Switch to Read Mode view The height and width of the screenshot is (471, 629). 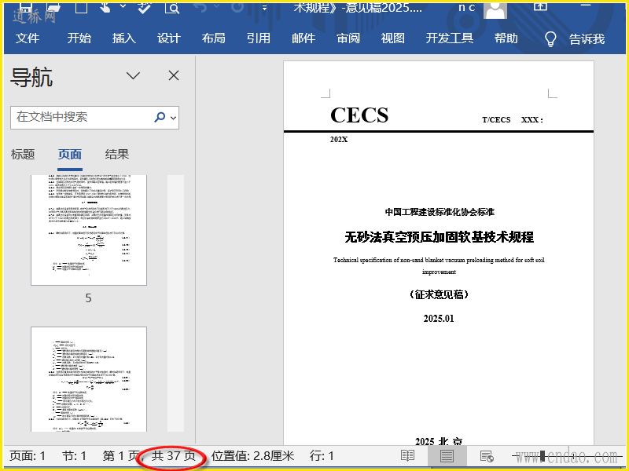pyautogui.click(x=407, y=456)
